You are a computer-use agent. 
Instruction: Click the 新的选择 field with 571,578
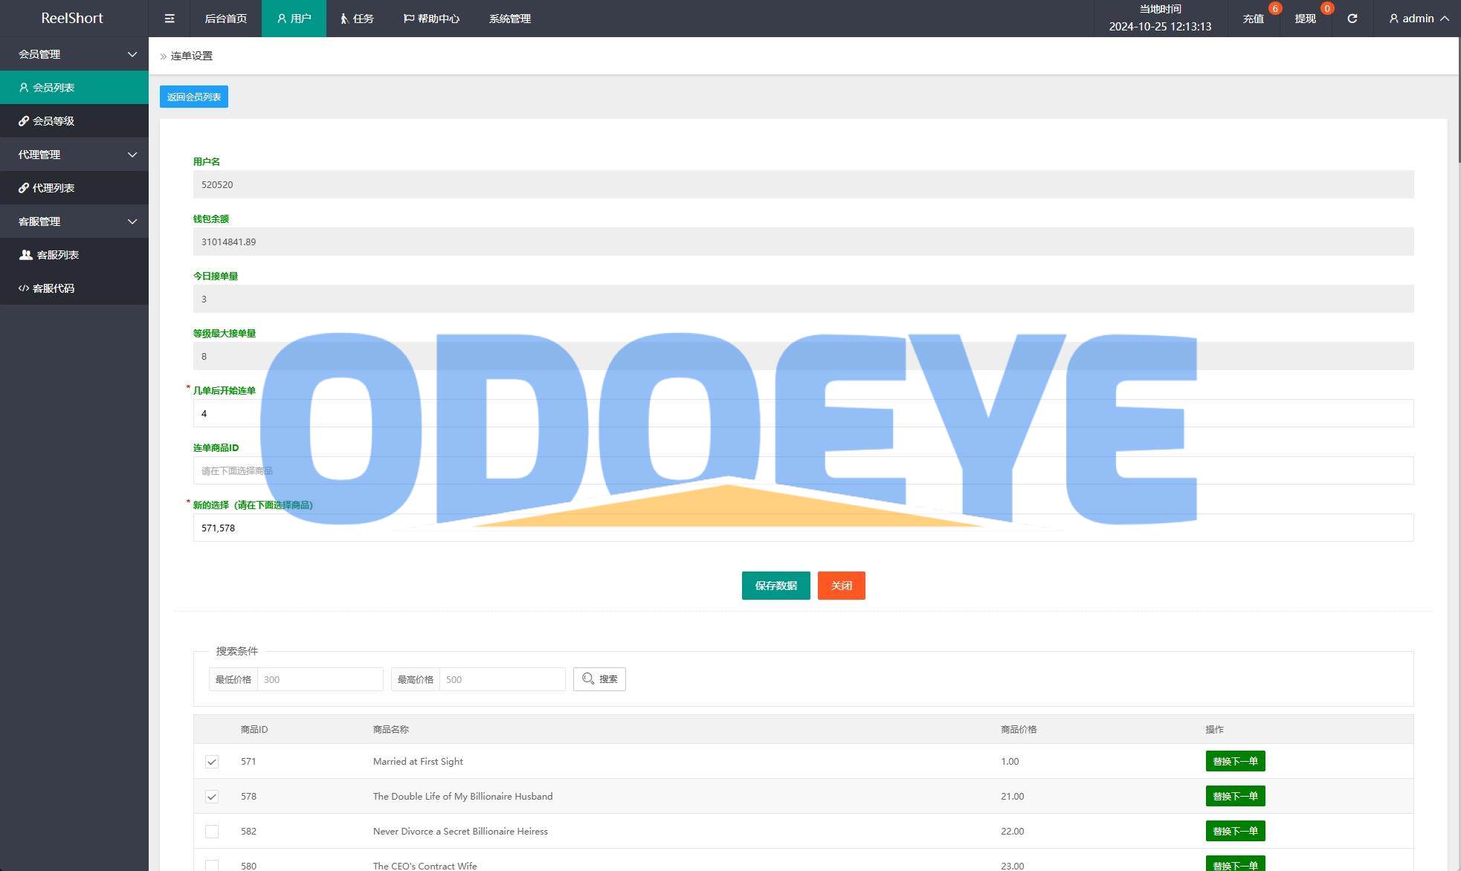click(x=803, y=528)
